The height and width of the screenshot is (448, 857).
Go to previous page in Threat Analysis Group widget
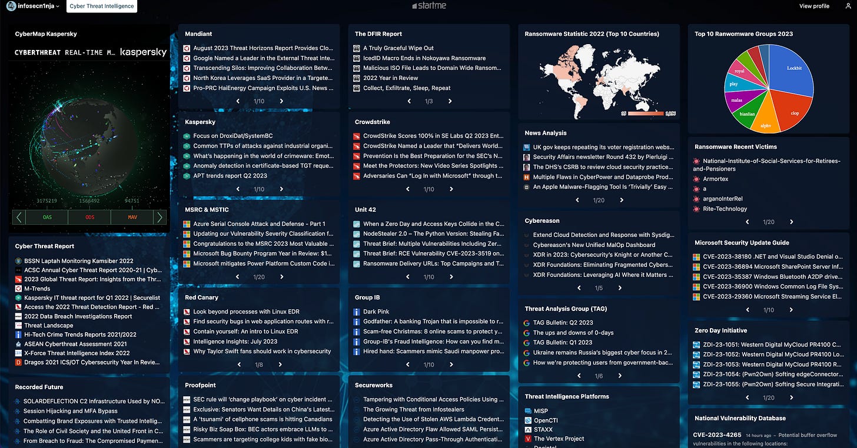(x=579, y=376)
